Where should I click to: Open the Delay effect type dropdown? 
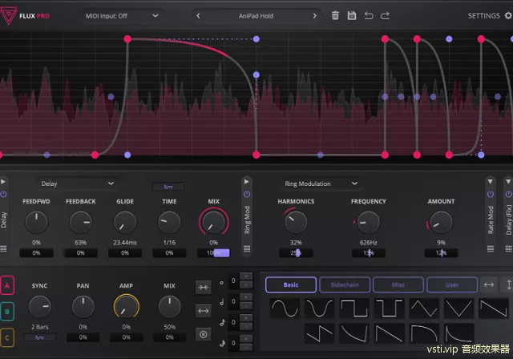(x=78, y=184)
